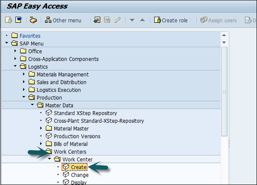Open the Change work center transaction
This screenshot has height=185, width=257.
click(x=80, y=175)
